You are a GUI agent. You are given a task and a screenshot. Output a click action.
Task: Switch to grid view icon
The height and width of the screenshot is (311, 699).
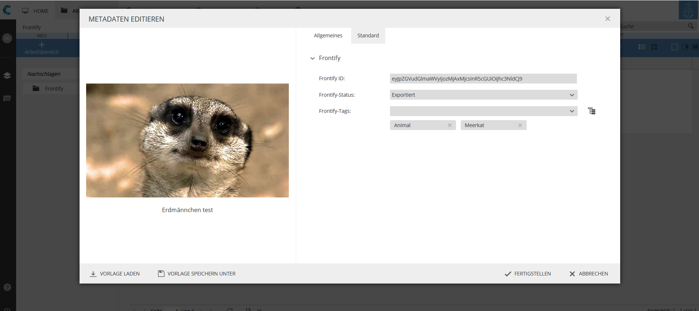click(x=654, y=47)
